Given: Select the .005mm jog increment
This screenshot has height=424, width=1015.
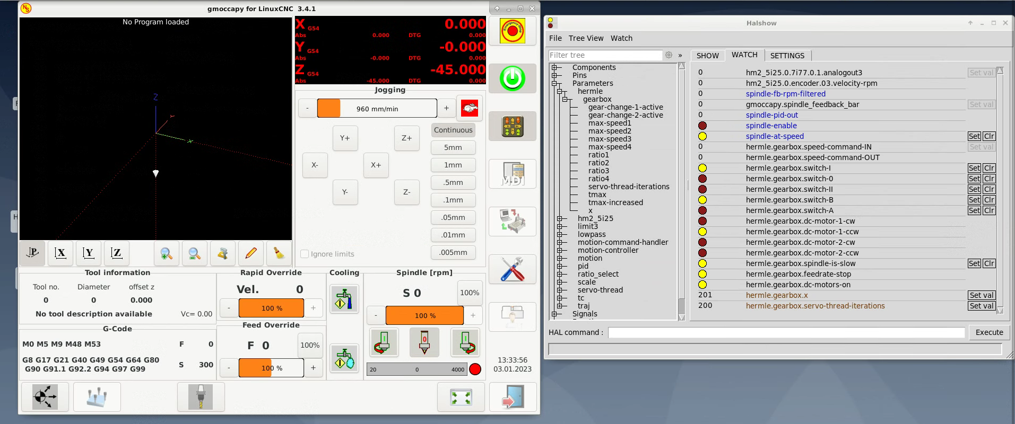Looking at the screenshot, I should click(453, 252).
